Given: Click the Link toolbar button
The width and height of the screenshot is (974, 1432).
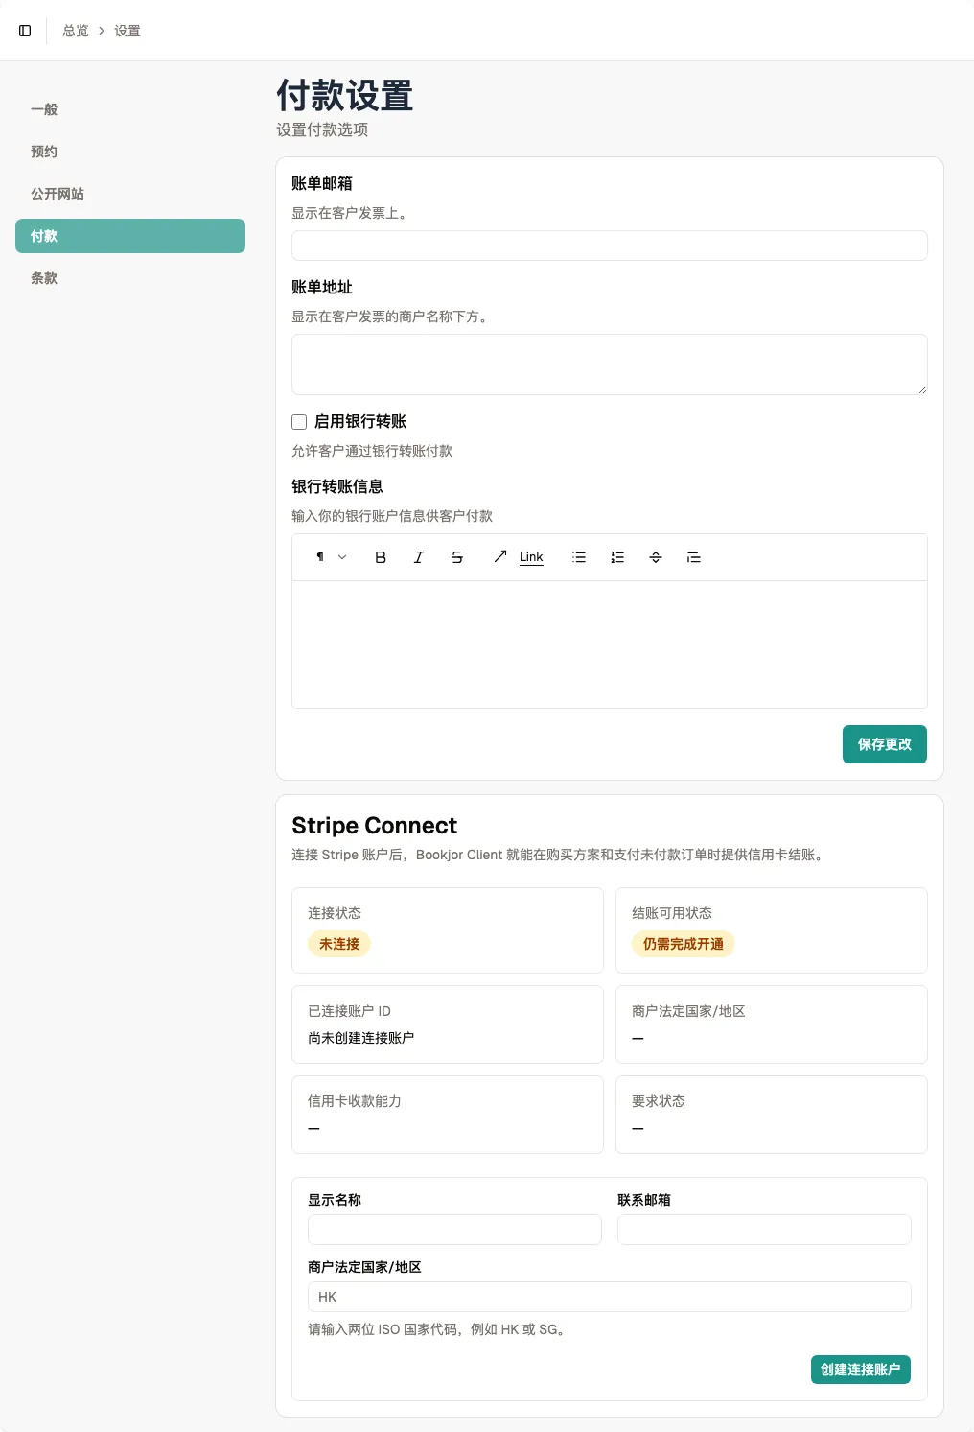Looking at the screenshot, I should 531,557.
